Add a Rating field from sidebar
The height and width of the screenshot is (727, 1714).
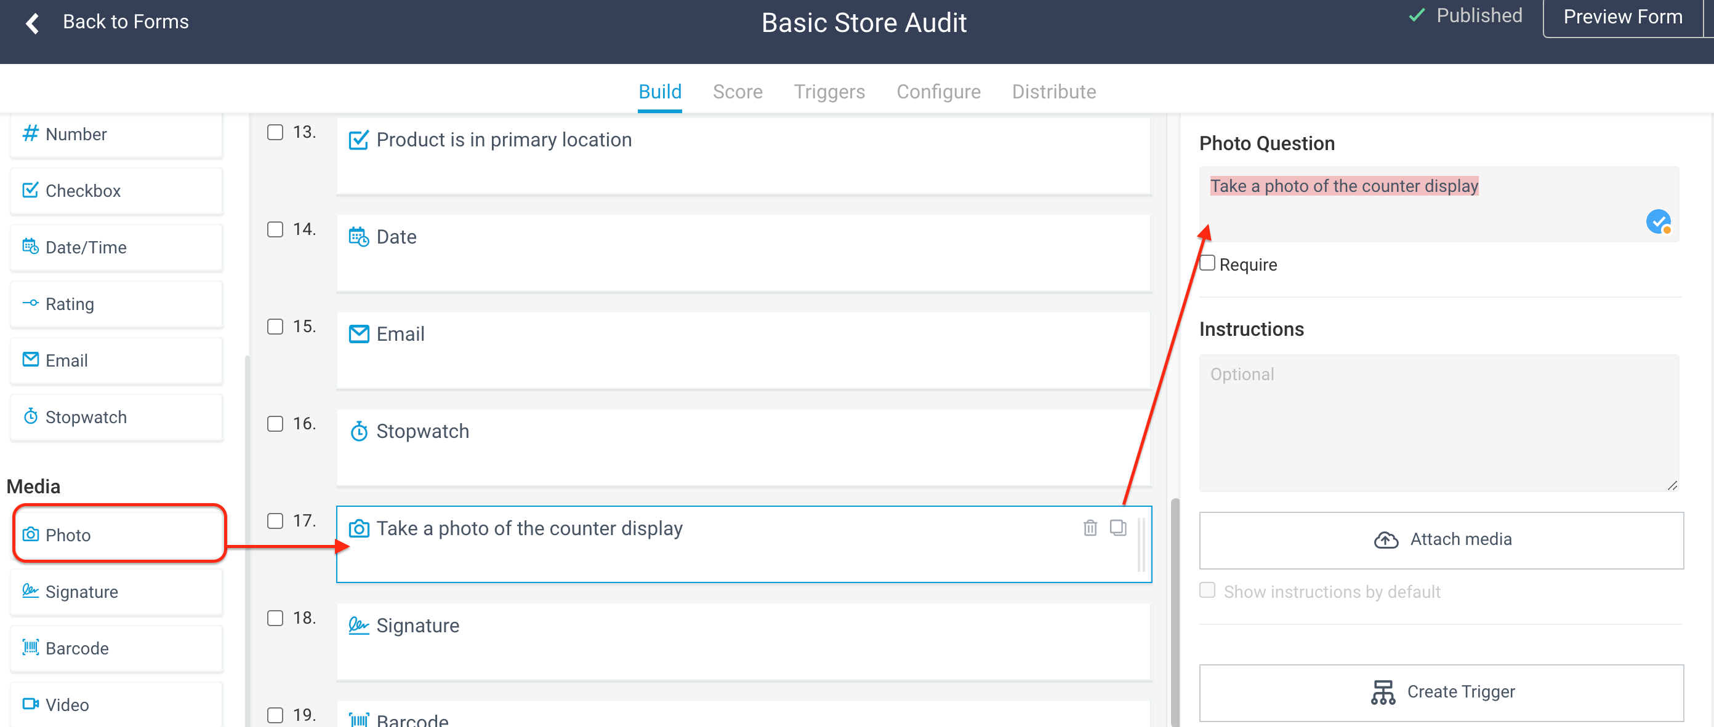[116, 304]
